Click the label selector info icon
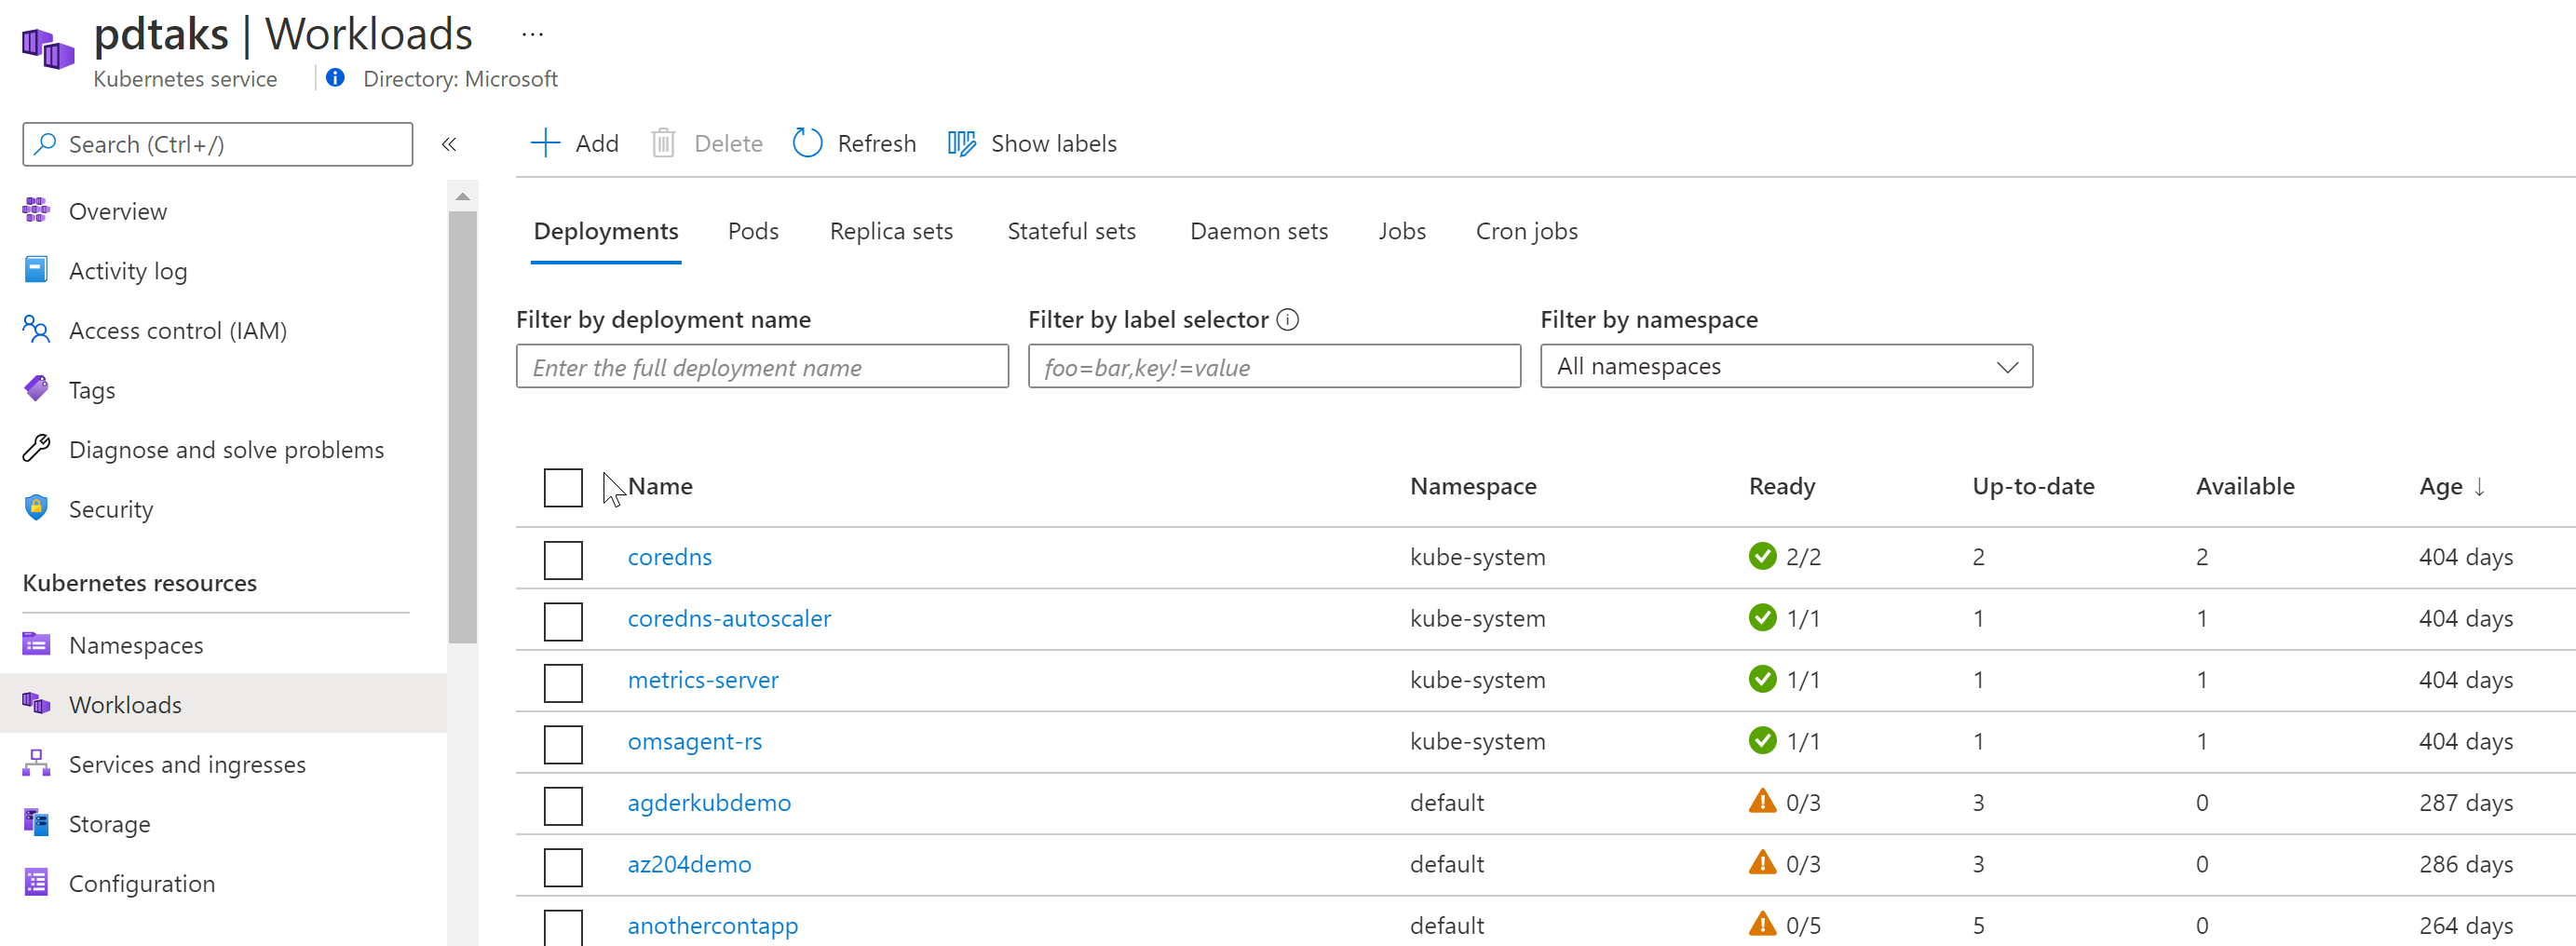2576x946 pixels. coord(1288,320)
